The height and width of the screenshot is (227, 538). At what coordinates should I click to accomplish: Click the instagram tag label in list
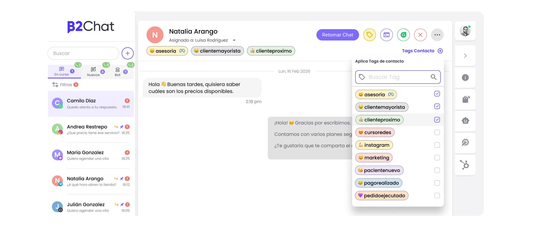[x=374, y=145]
